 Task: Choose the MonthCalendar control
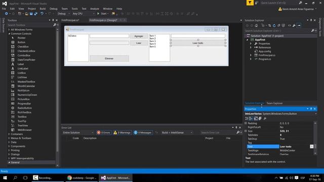coord(26,86)
